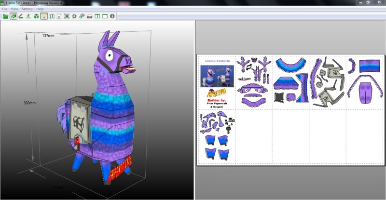
Task: Click the unfolded map icon in toolbar
Action: [x=52, y=16]
